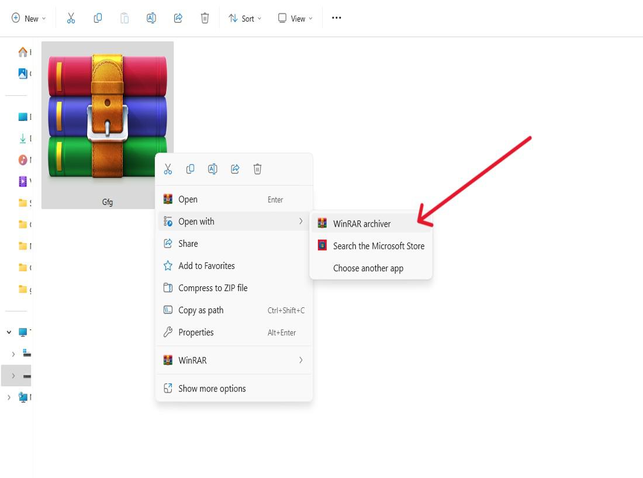Click Share in the context menu list
This screenshot has height=478, width=643.
click(x=234, y=244)
